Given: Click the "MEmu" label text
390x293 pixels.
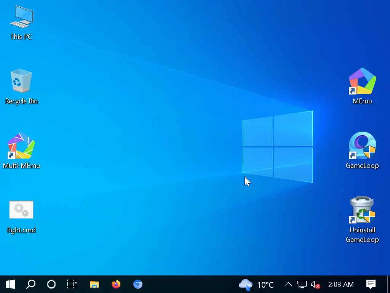Looking at the screenshot, I should [x=363, y=101].
